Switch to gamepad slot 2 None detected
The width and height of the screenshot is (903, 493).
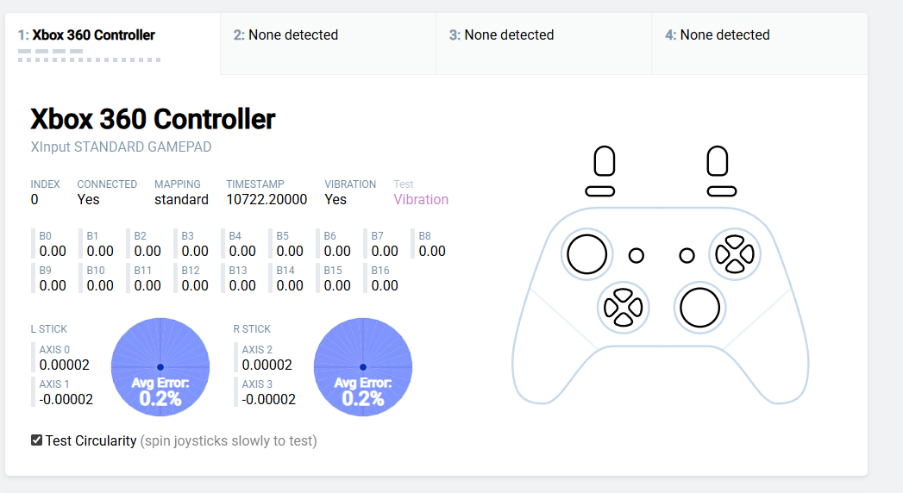(329, 44)
